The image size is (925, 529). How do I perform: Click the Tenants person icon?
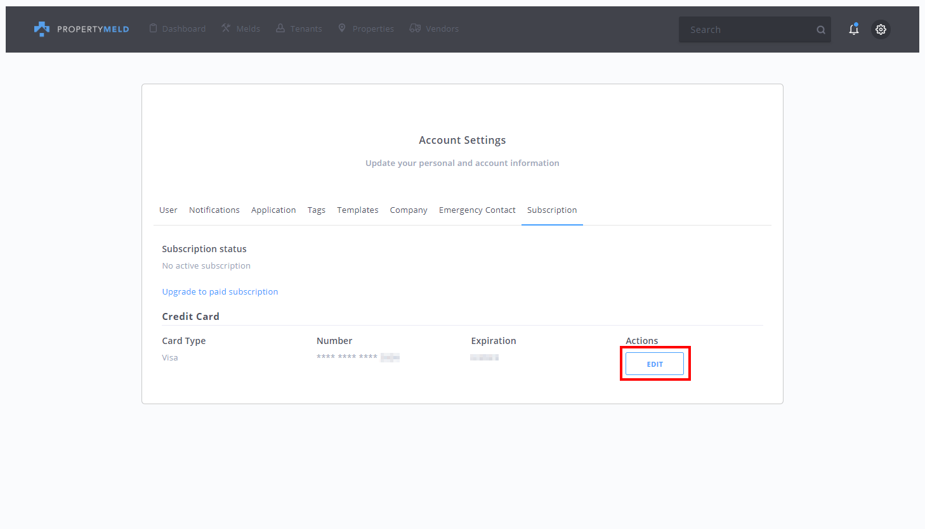click(x=280, y=29)
